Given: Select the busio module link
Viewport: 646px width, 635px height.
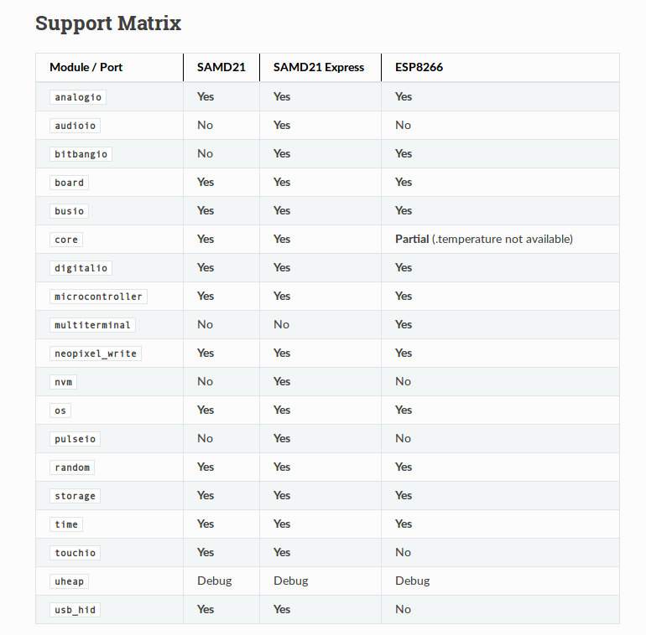Looking at the screenshot, I should 69,211.
